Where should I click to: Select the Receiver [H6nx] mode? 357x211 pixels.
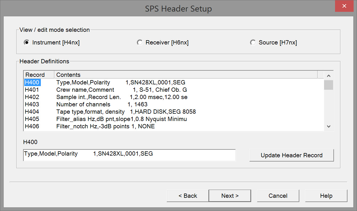140,42
